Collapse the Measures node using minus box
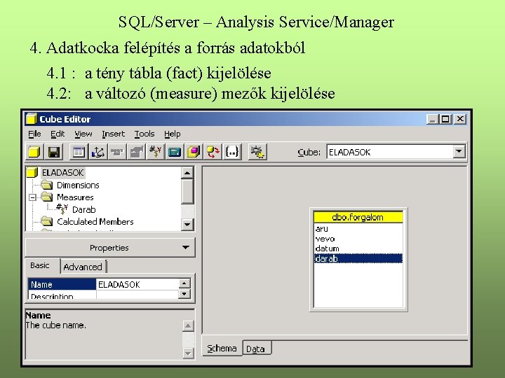Viewport: 505px width, 378px height. pos(32,197)
